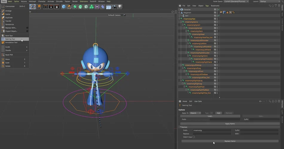Click Attribute Manager search magnifier icon

270,101
